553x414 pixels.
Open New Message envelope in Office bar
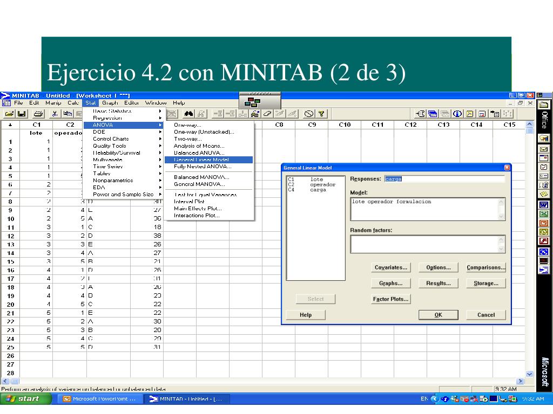[x=544, y=149]
